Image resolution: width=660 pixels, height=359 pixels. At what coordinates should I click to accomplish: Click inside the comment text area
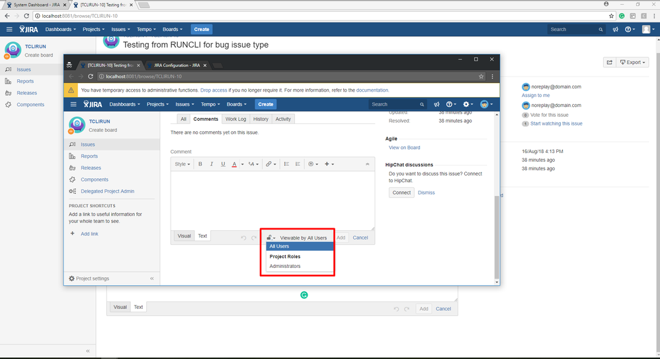(272, 200)
